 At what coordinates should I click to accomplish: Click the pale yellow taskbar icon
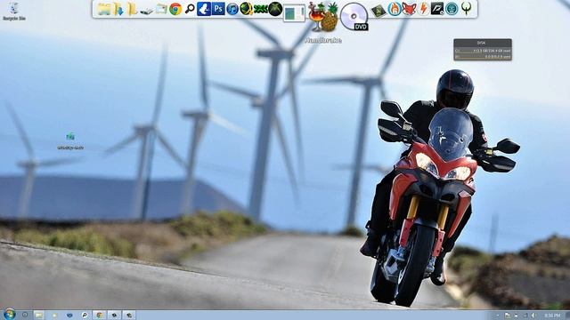(x=54, y=316)
